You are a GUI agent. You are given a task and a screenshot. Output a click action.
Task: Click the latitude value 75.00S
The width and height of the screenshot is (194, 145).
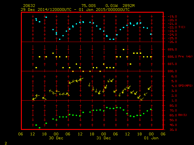coord(89,6)
